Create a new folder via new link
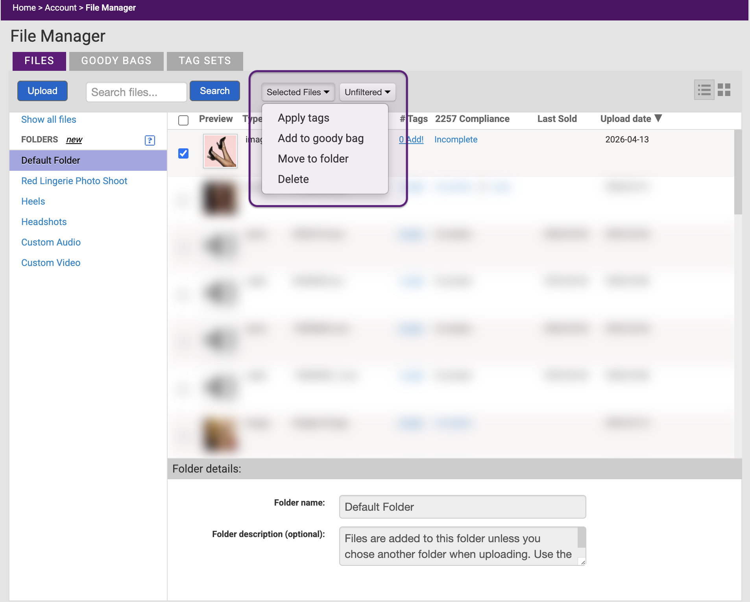750x602 pixels. (74, 140)
